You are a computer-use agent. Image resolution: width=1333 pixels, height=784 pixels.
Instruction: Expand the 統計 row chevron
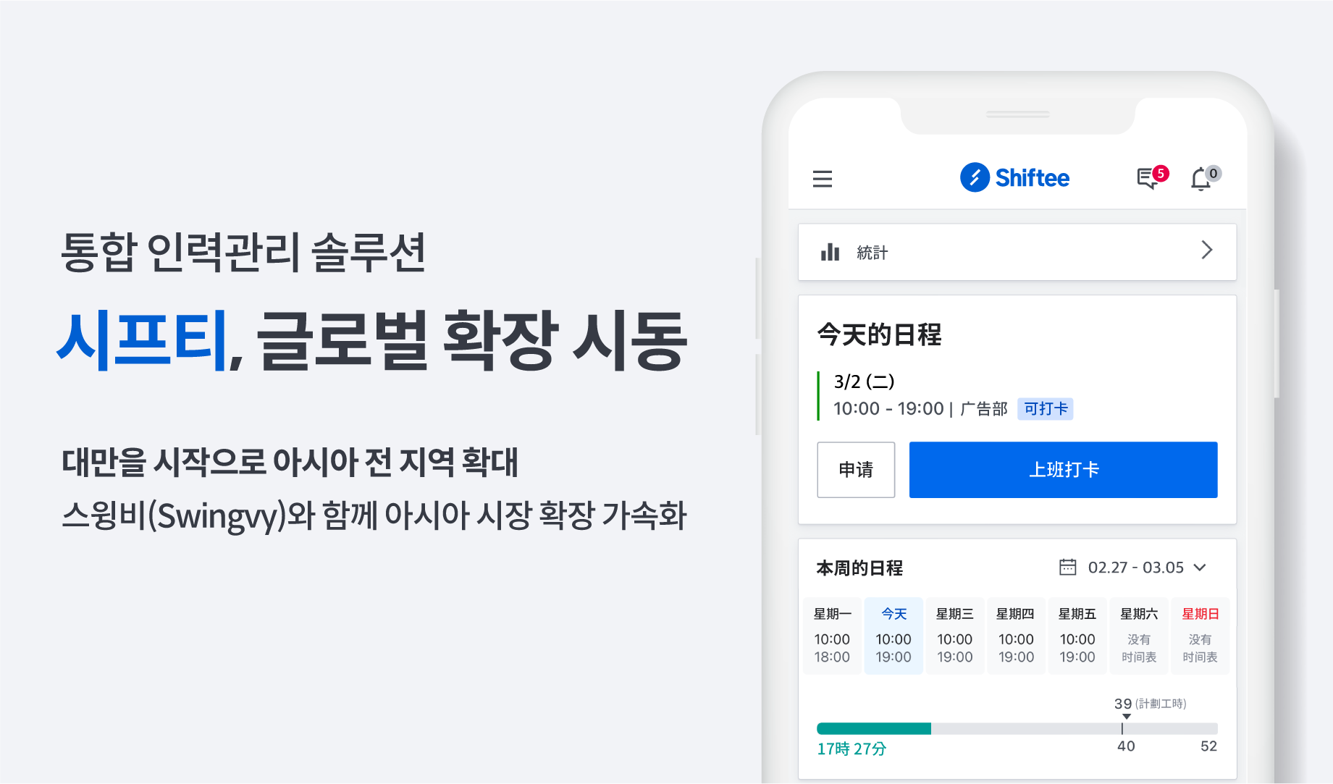click(x=1206, y=250)
